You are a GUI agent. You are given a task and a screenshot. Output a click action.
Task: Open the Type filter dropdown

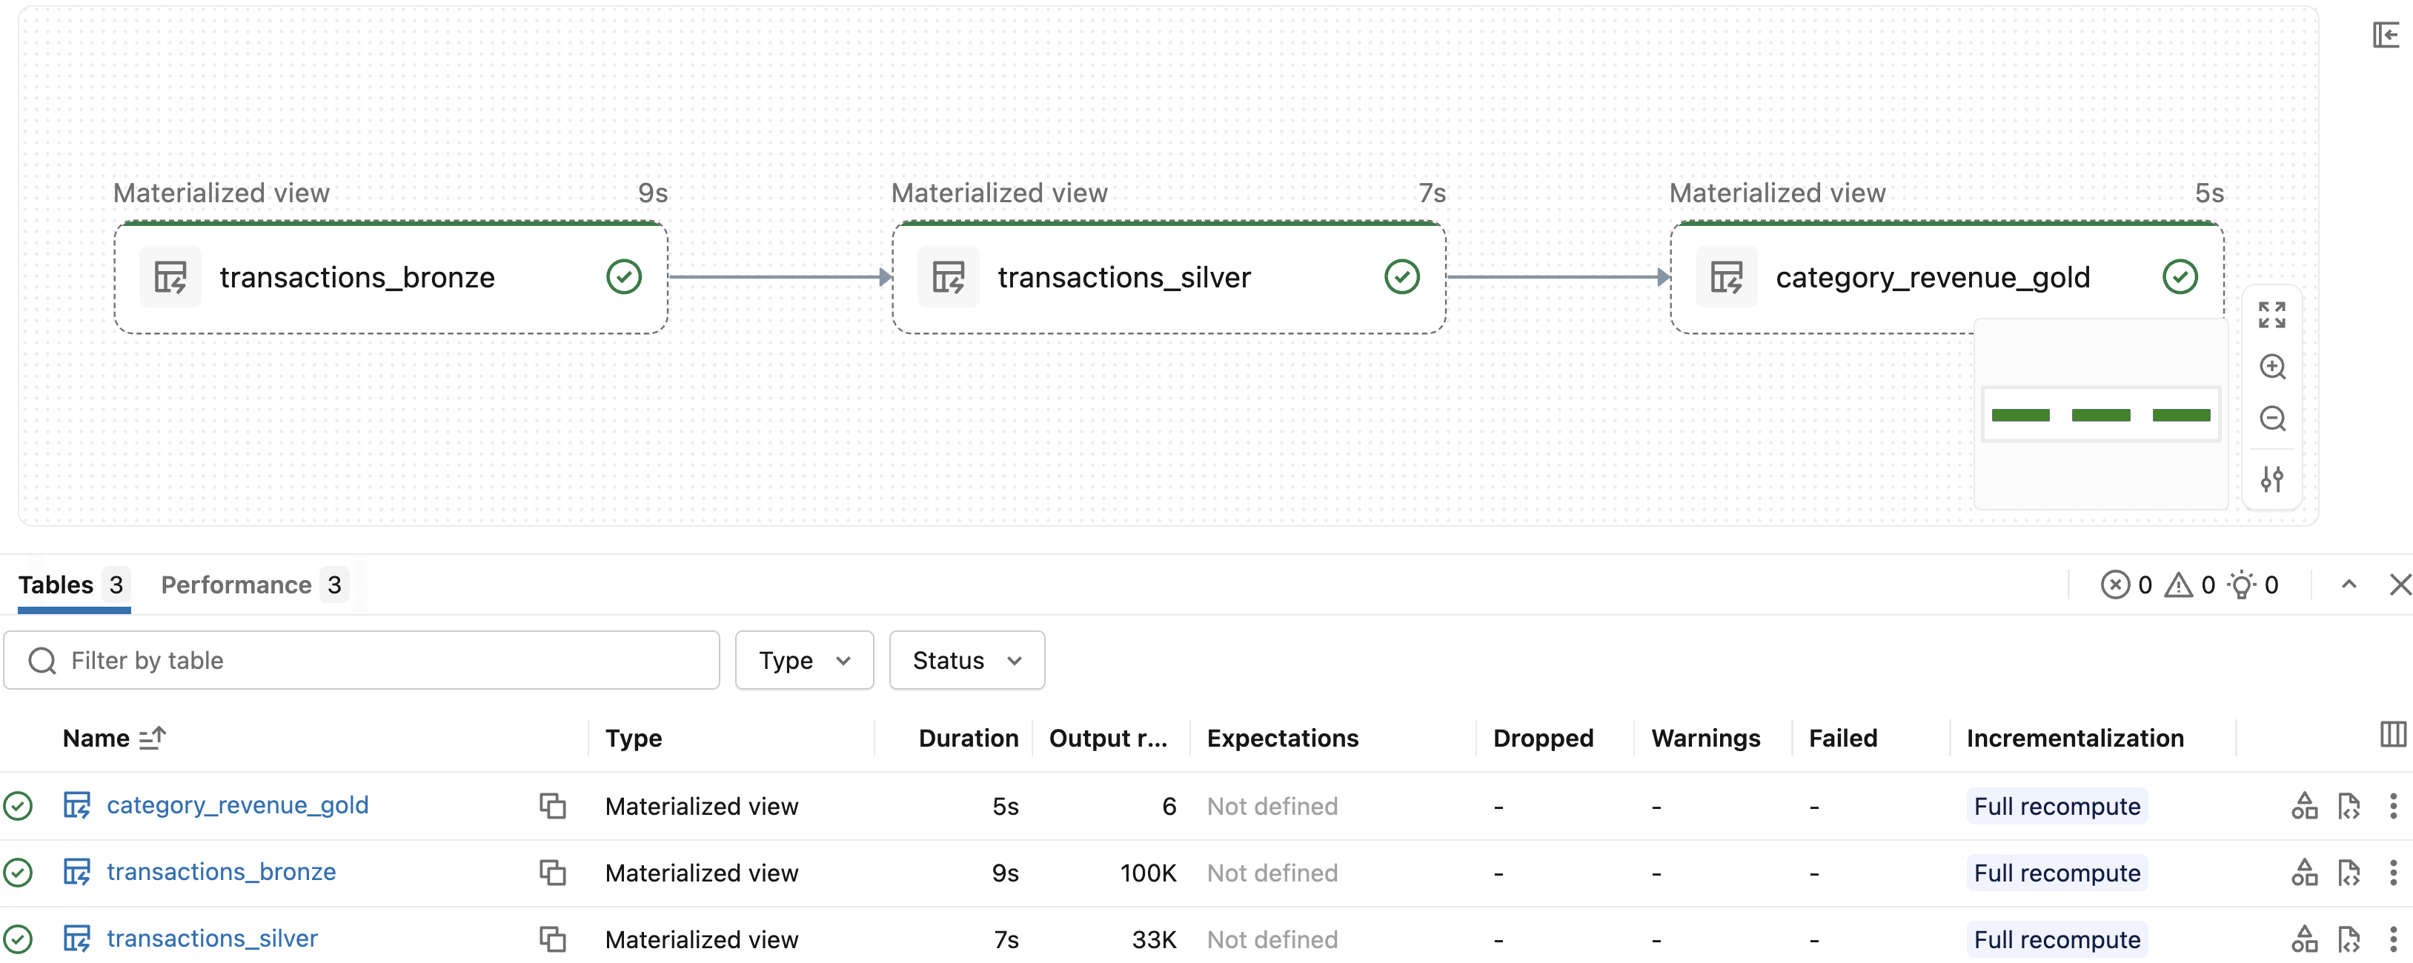[x=803, y=660]
